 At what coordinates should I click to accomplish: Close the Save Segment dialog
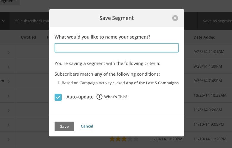point(175,18)
